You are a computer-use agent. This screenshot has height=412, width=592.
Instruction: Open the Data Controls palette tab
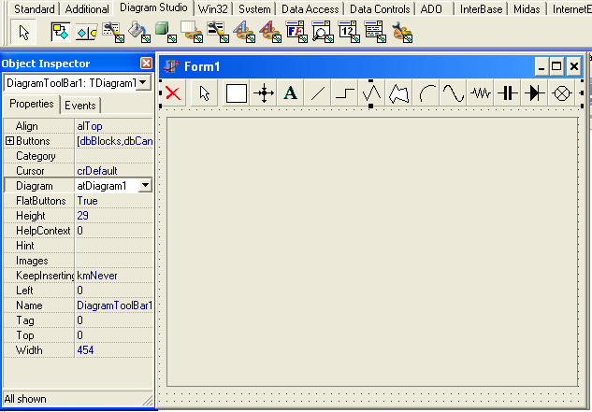click(380, 9)
